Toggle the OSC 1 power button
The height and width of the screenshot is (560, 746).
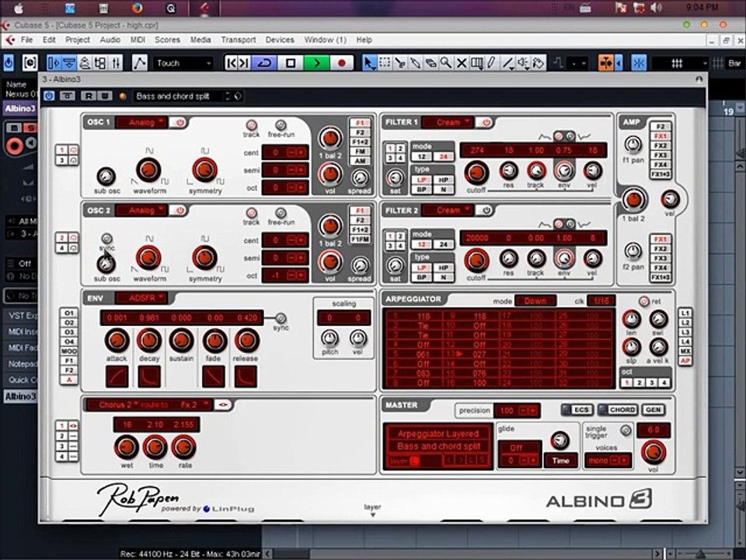click(x=180, y=122)
